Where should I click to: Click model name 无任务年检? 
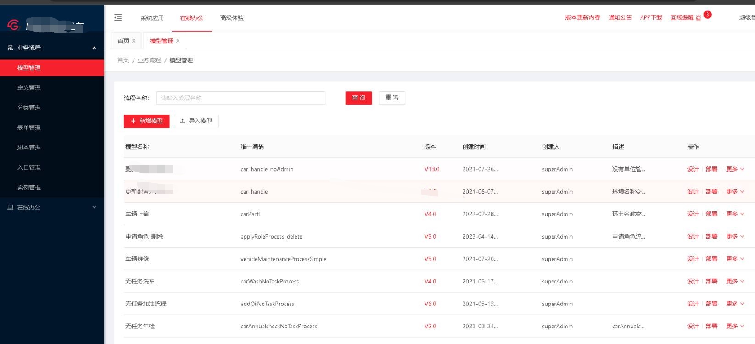tap(140, 327)
